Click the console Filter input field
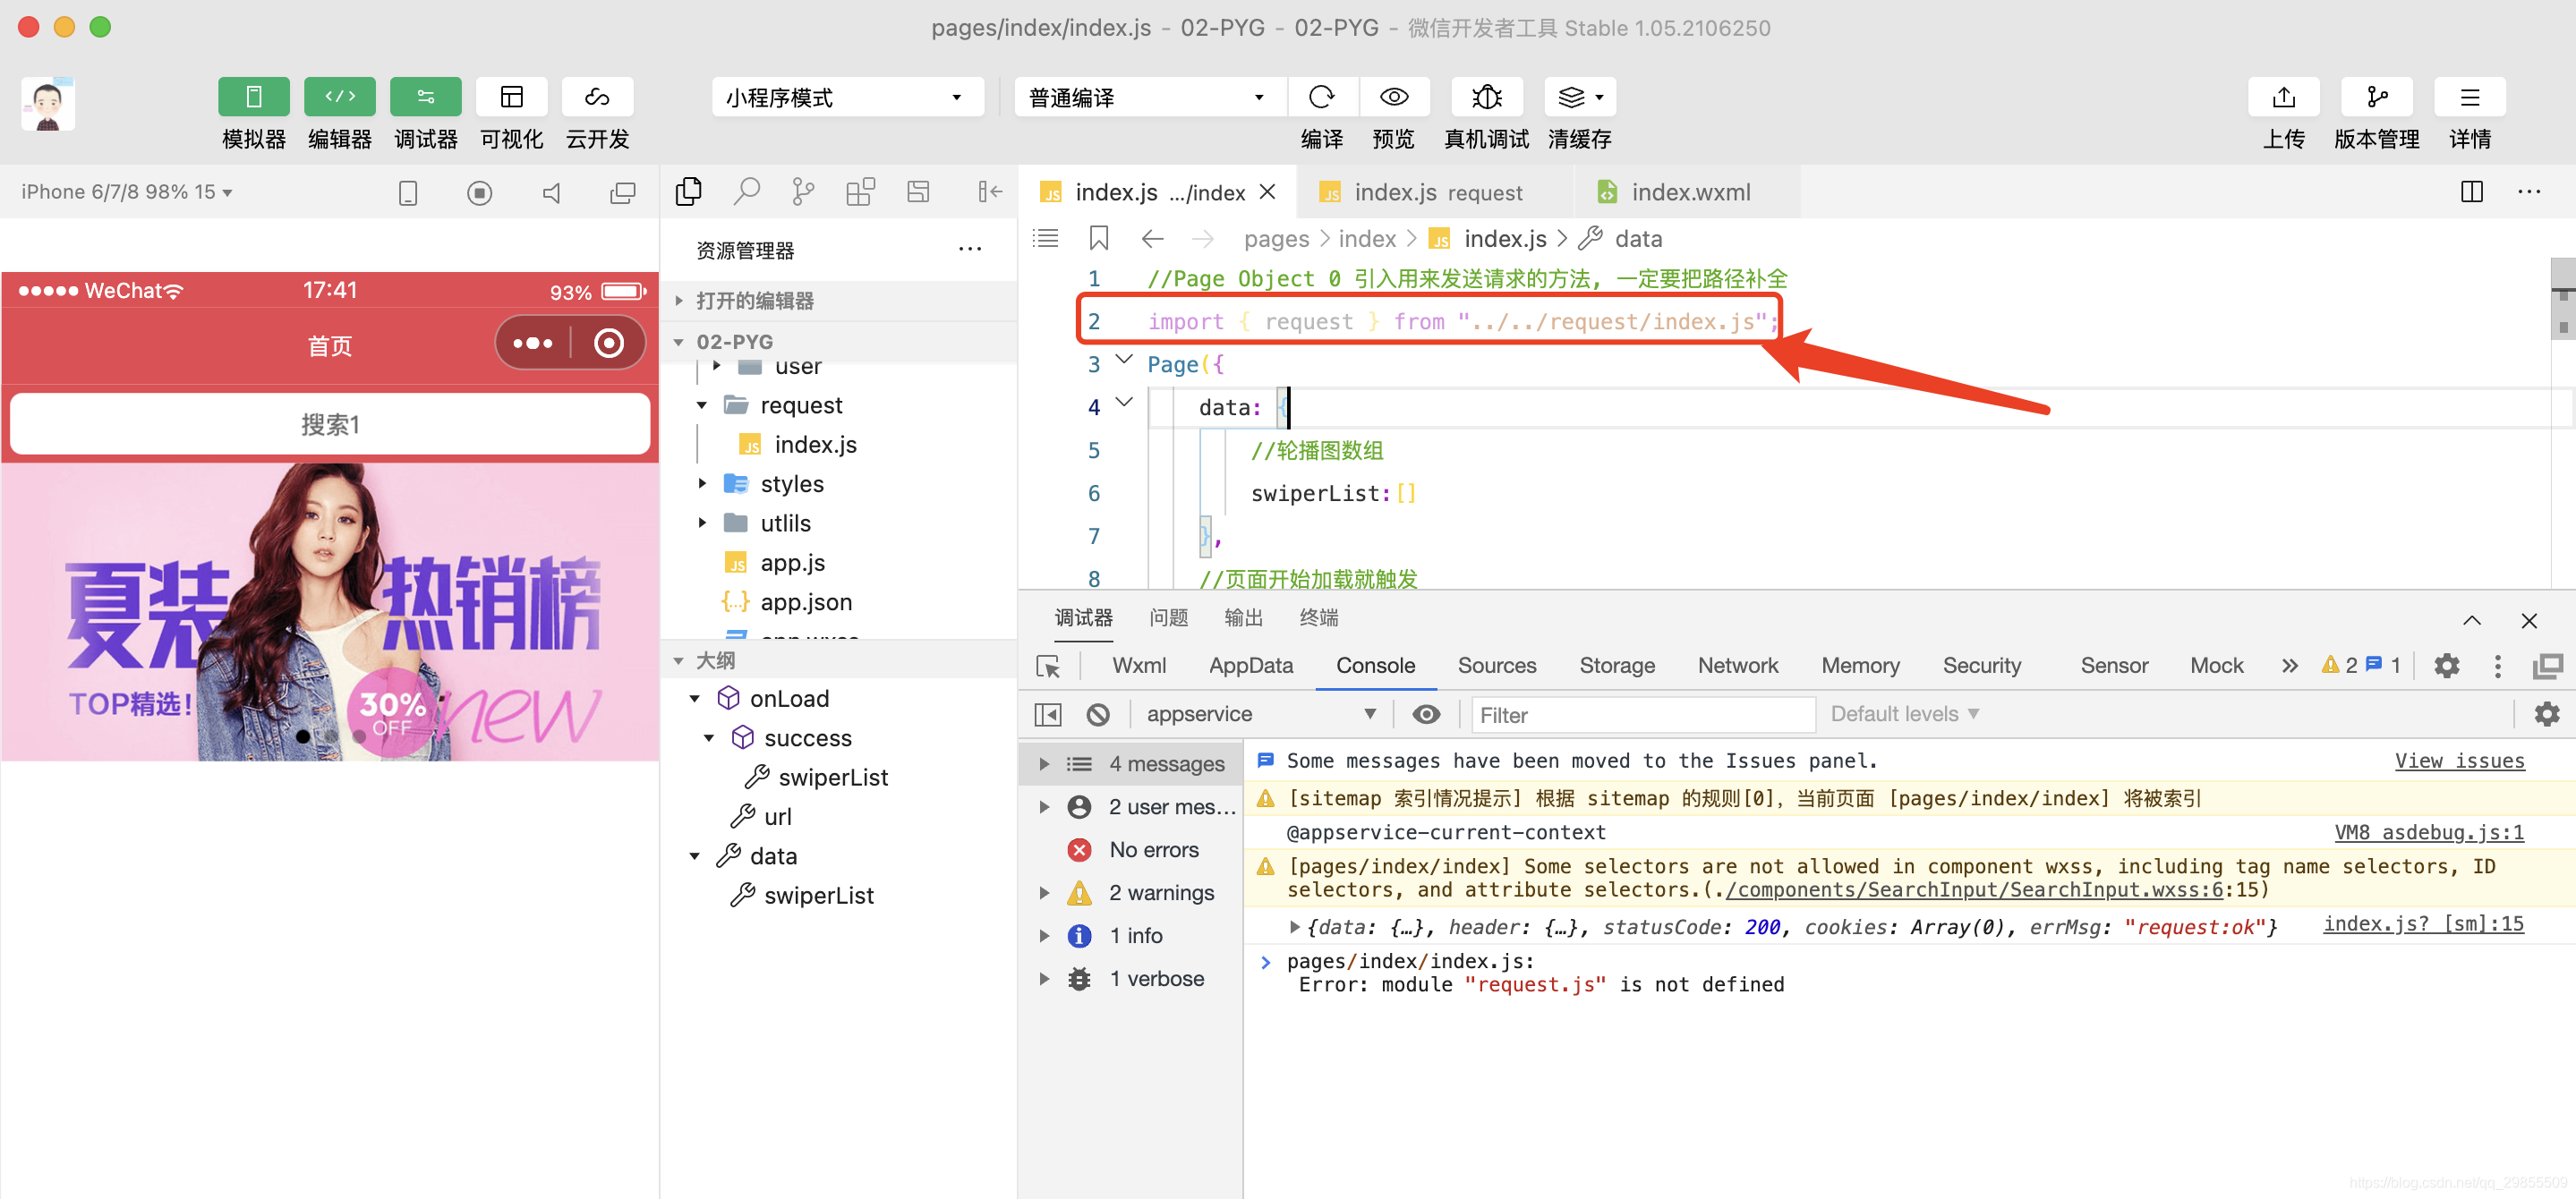 pos(1640,714)
